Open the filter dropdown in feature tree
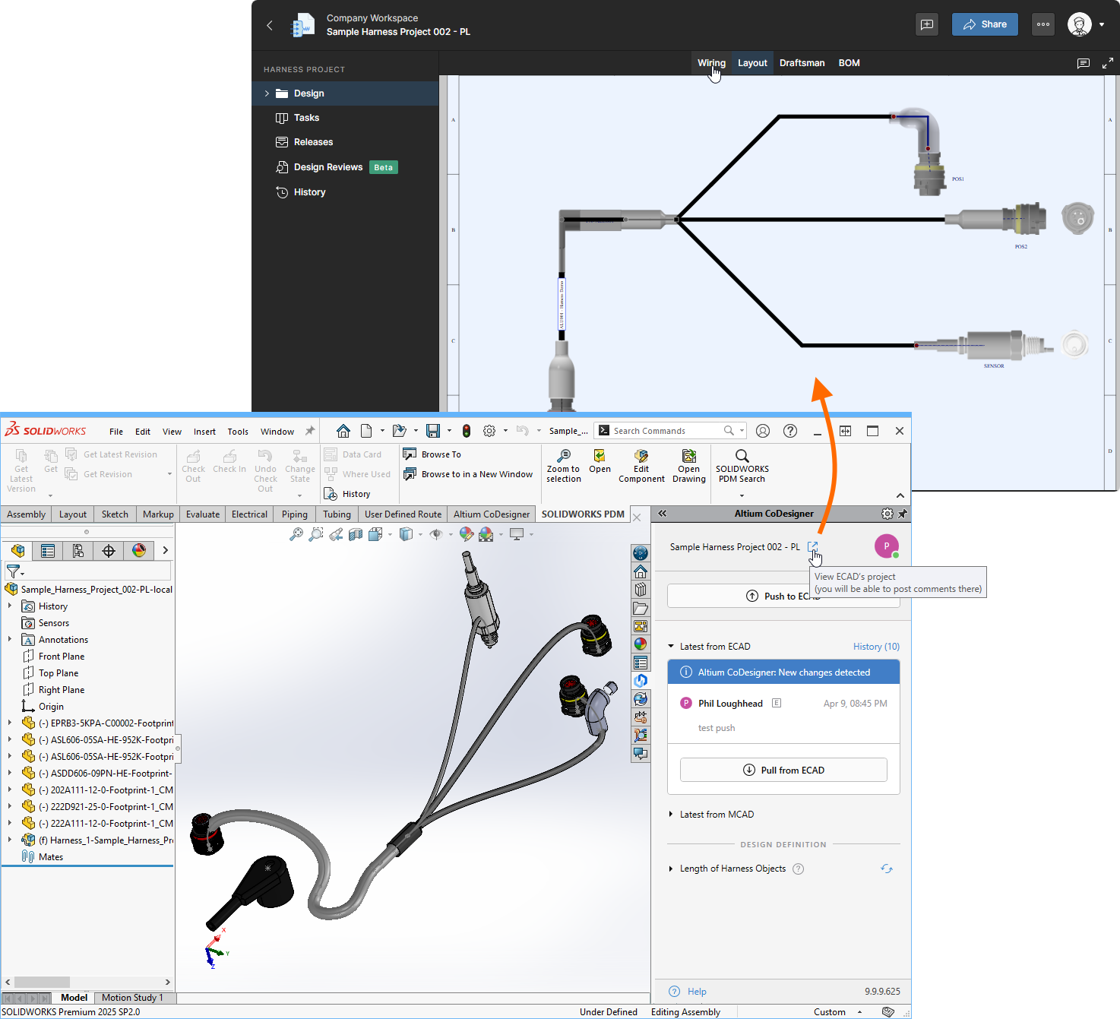Image resolution: width=1120 pixels, height=1019 pixels. pos(15,571)
